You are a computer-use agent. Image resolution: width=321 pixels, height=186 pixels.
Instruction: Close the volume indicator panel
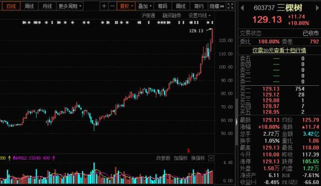click(x=211, y=158)
